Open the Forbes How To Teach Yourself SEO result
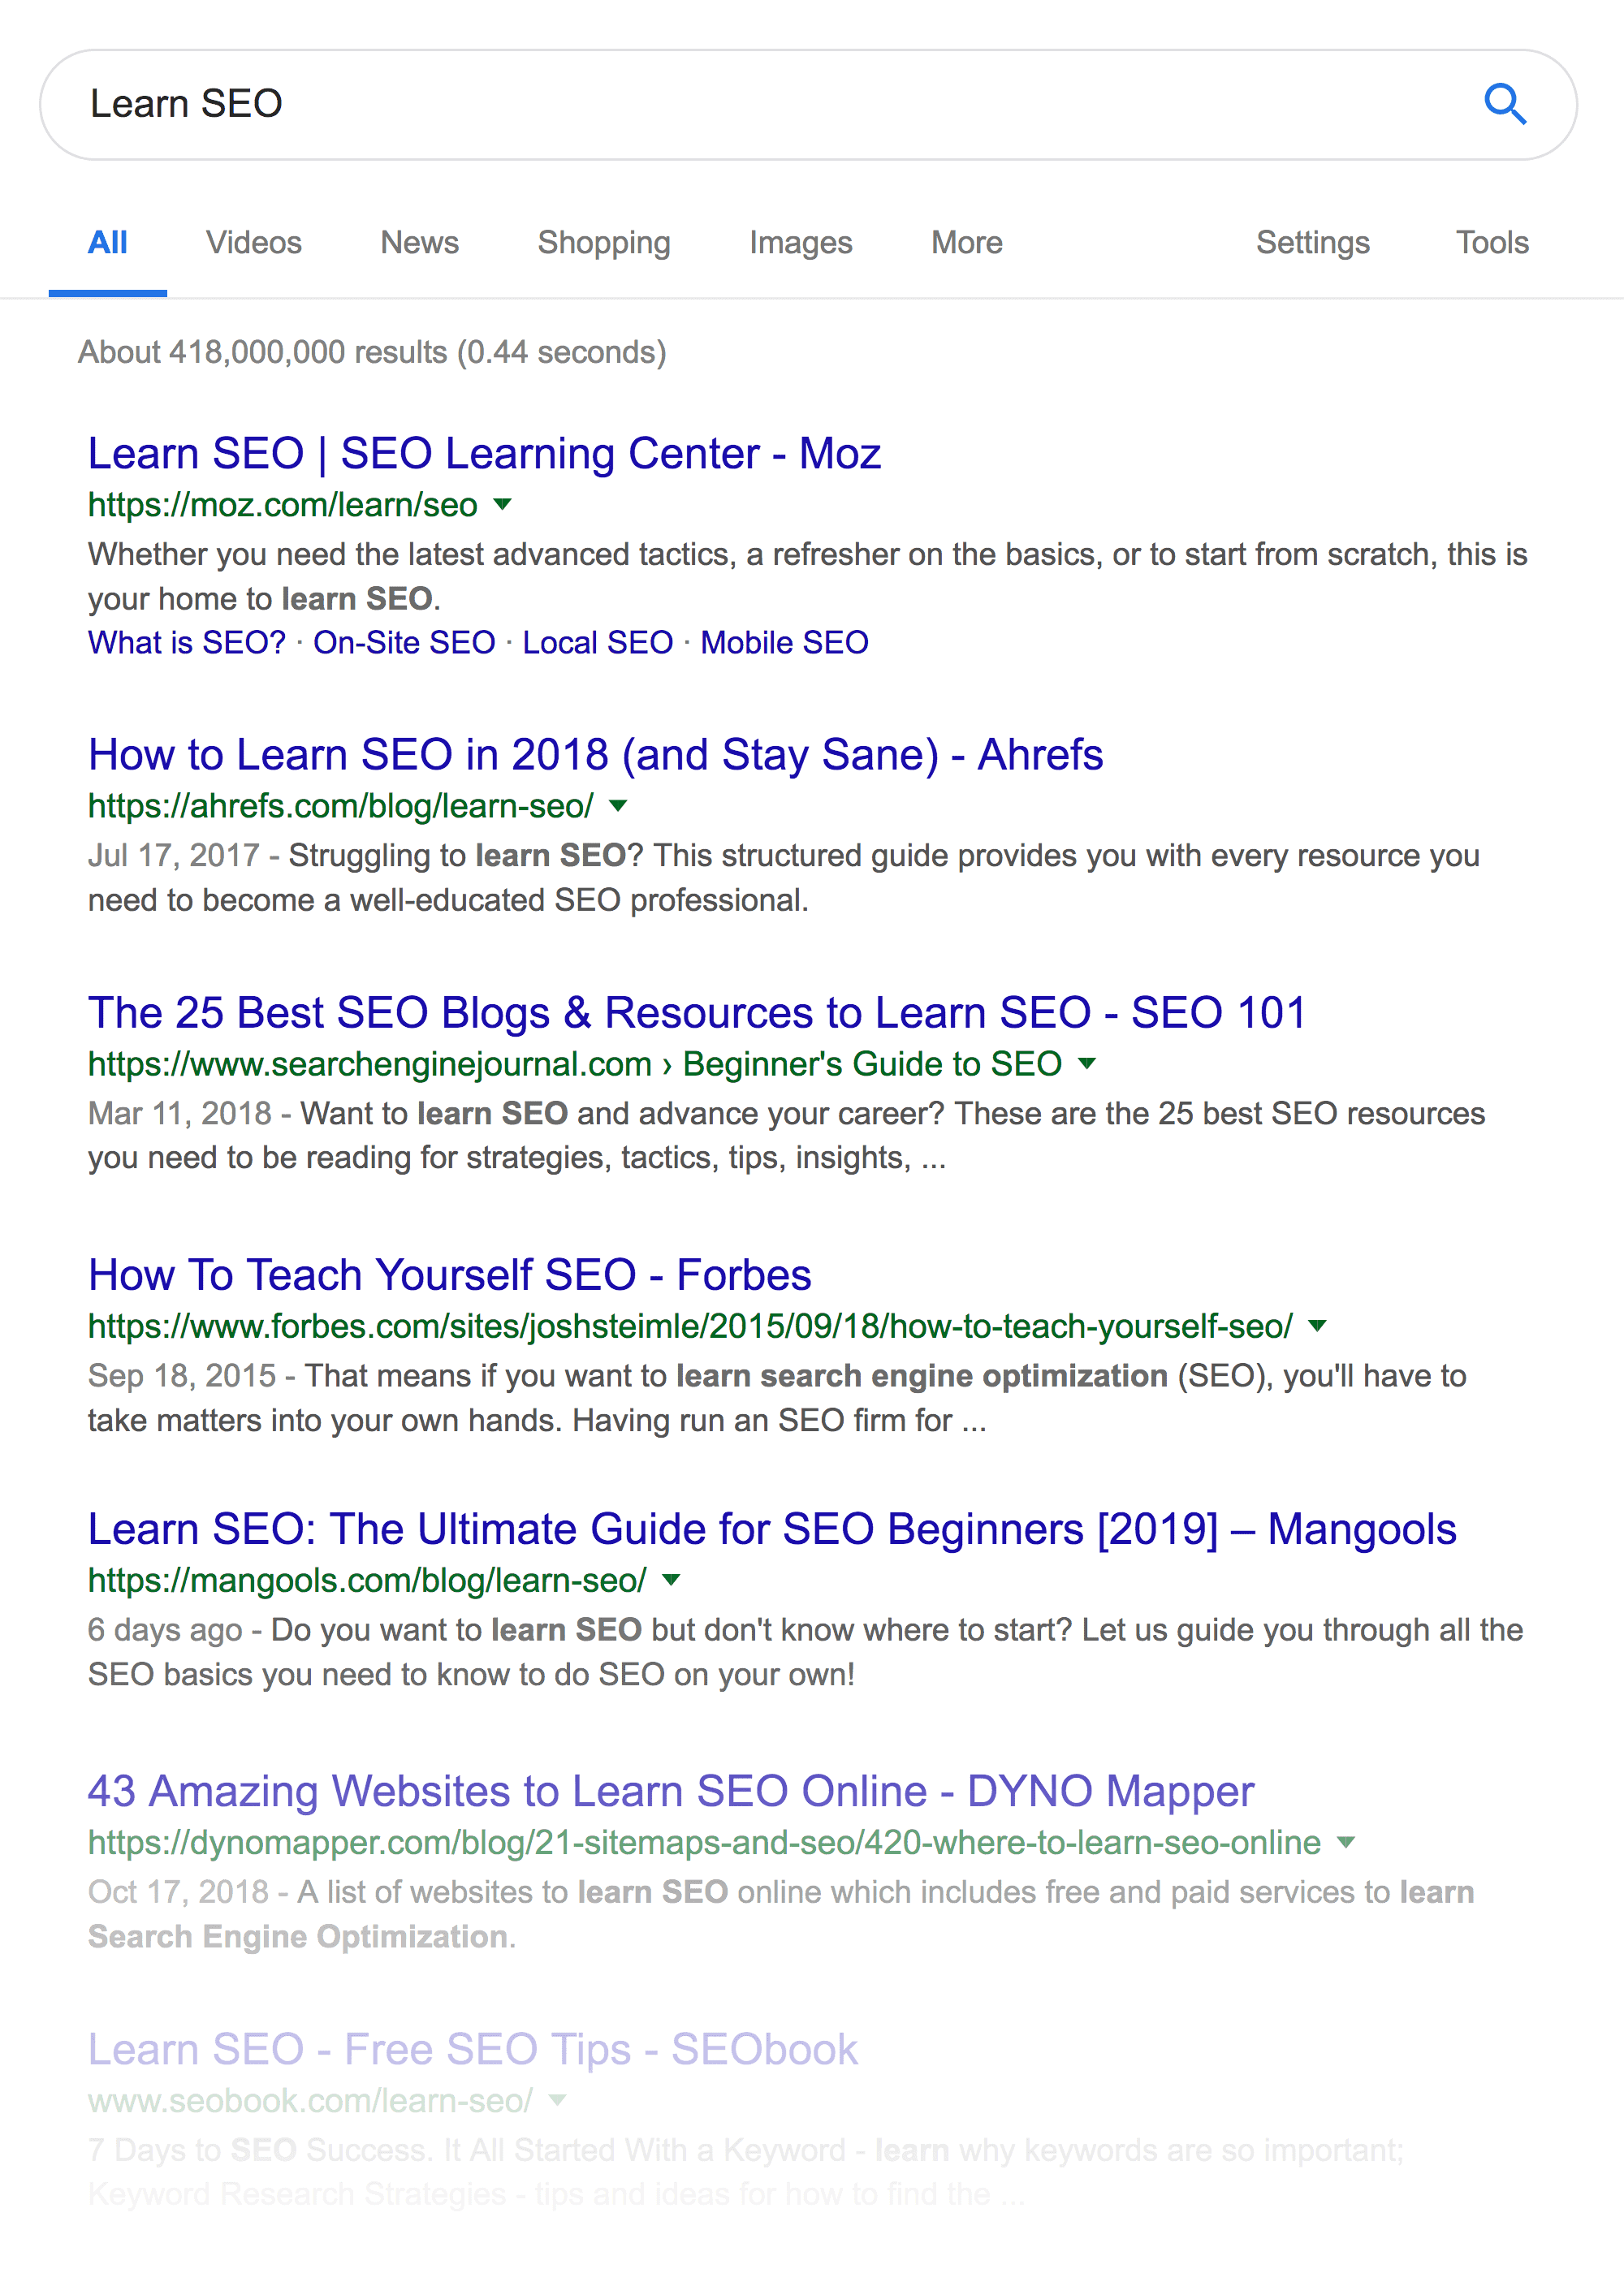This screenshot has width=1624, height=2273. point(450,1275)
